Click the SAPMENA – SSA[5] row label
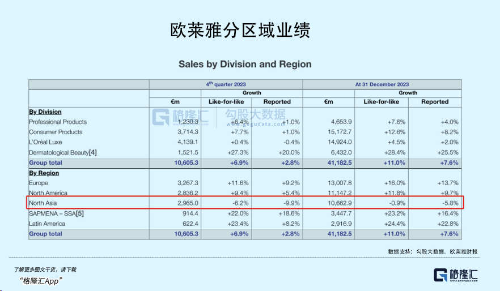The height and width of the screenshot is (291, 500). point(56,213)
